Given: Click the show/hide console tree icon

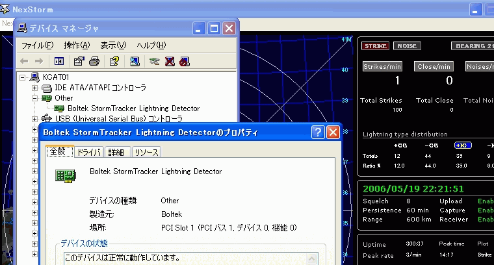Looking at the screenshot, I should tap(59, 62).
